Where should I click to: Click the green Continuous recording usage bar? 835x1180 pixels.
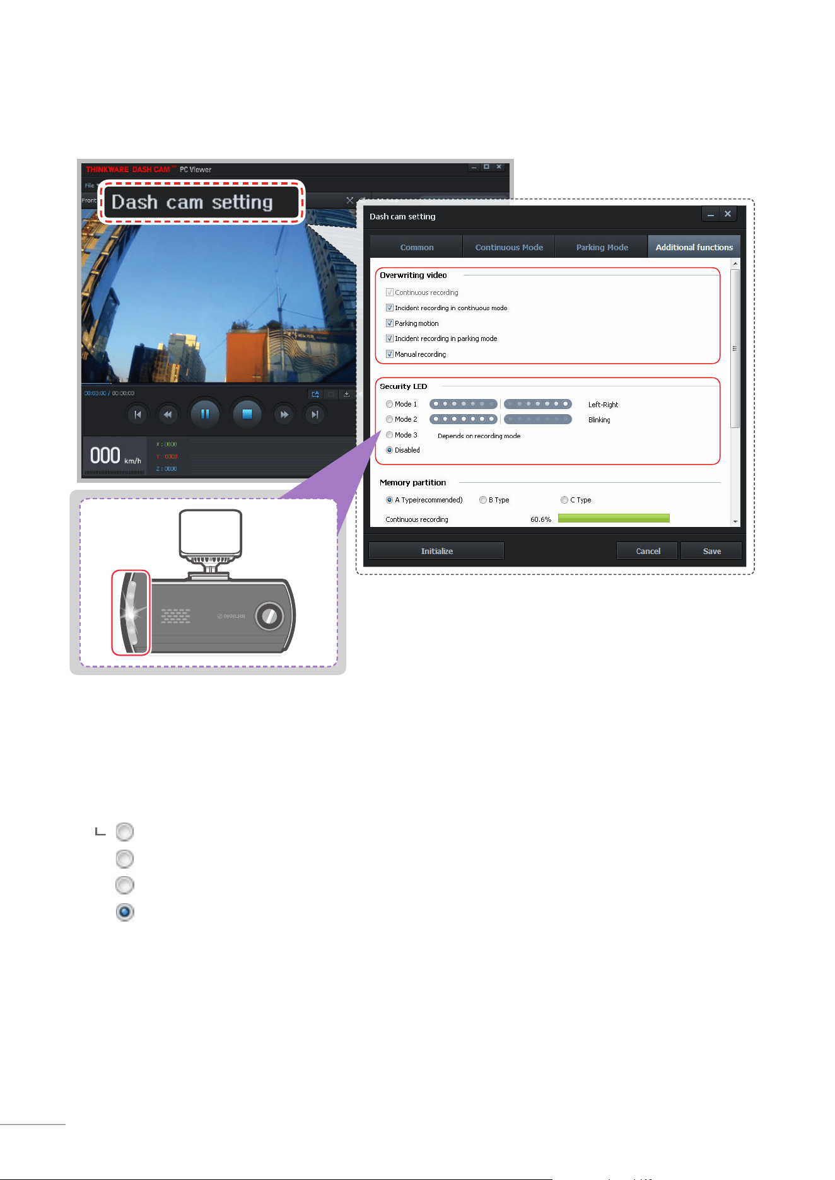(614, 518)
